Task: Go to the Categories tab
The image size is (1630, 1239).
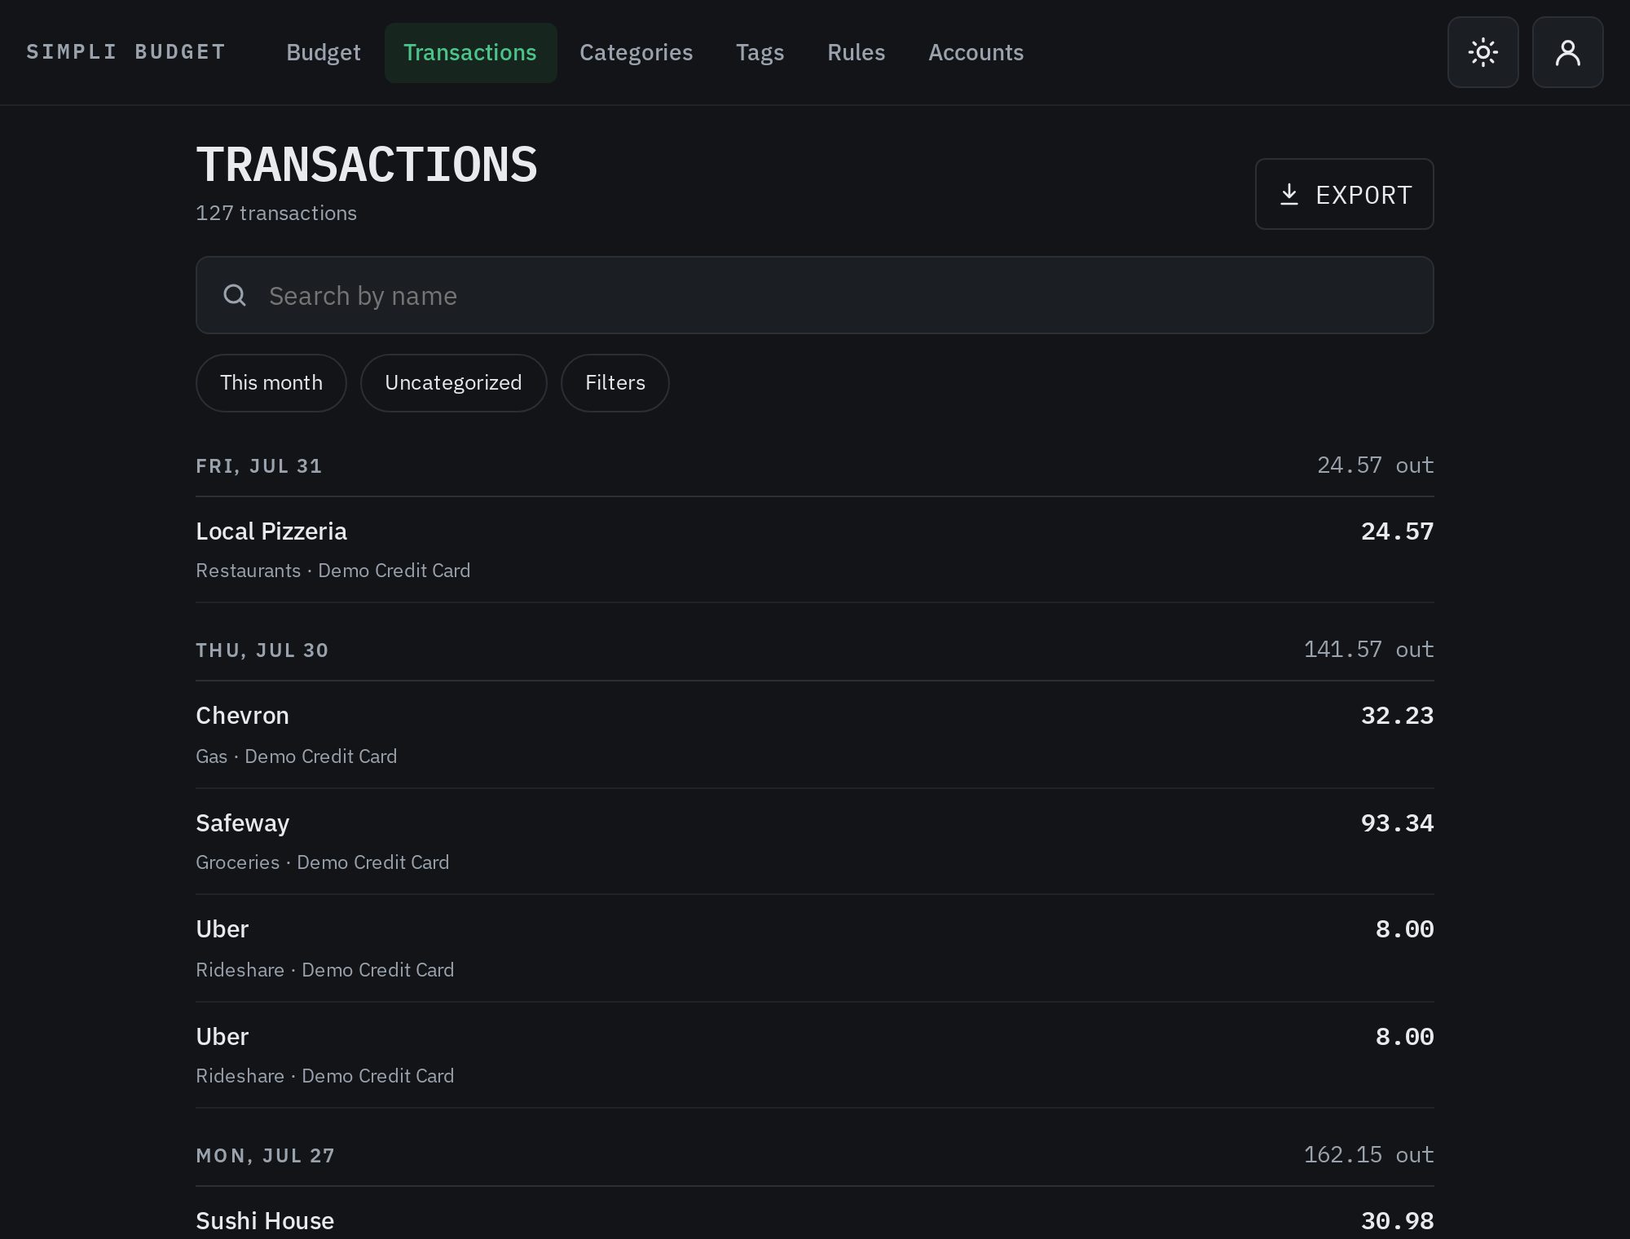Action: 636,52
